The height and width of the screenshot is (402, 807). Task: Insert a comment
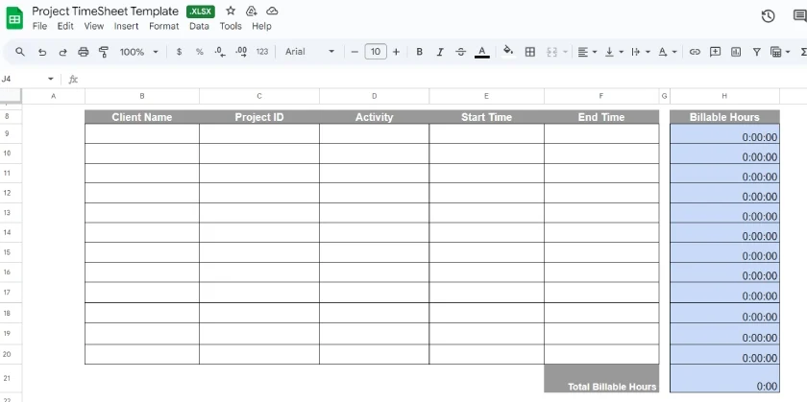tap(715, 52)
